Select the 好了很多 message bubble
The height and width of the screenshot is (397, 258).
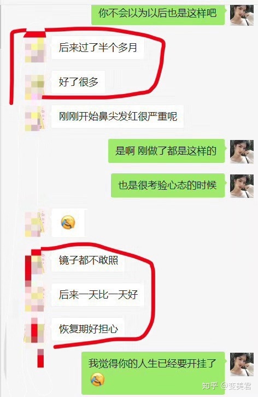tap(78, 82)
